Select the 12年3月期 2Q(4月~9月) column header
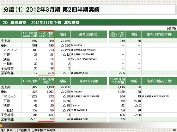The width and height of the screenshot is (177, 132). 46,35
